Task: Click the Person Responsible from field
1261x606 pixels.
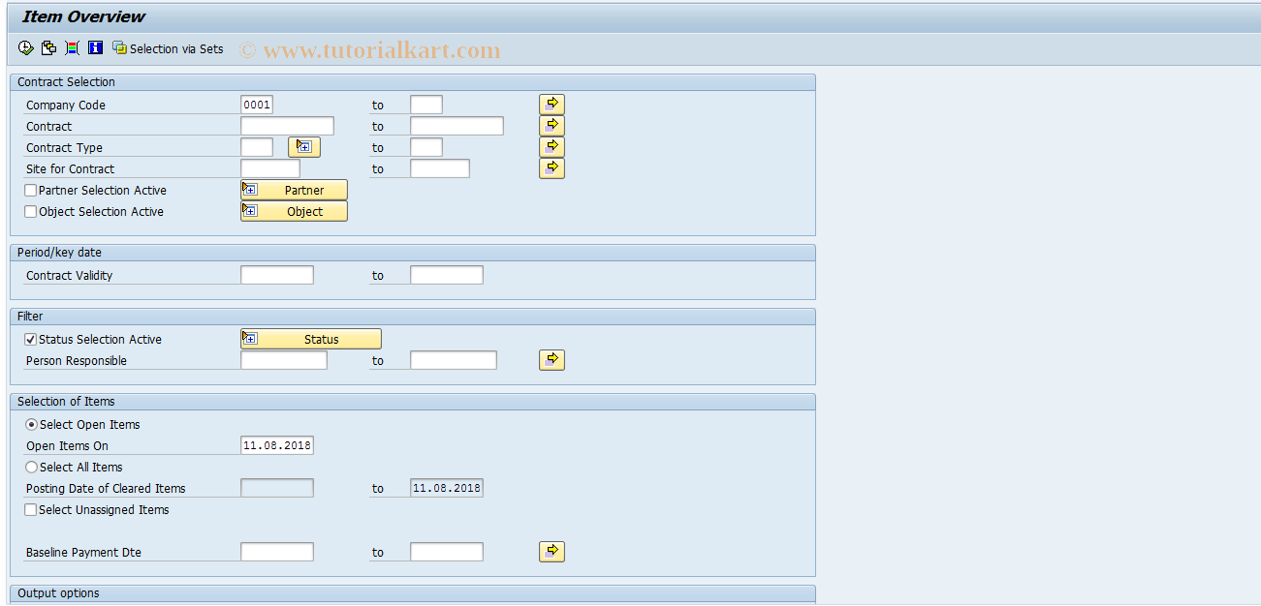Action: pos(284,360)
